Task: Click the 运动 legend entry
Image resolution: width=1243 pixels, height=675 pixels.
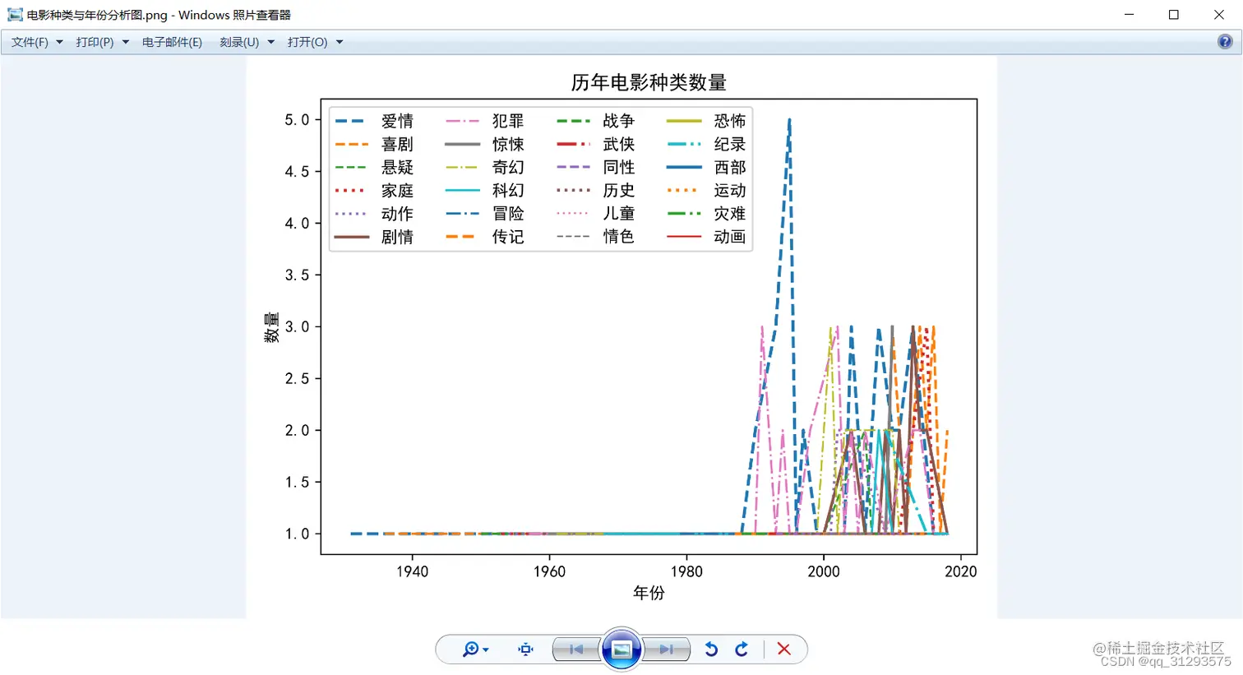Action: (x=707, y=190)
